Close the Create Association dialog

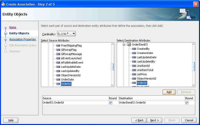pos(196,4)
